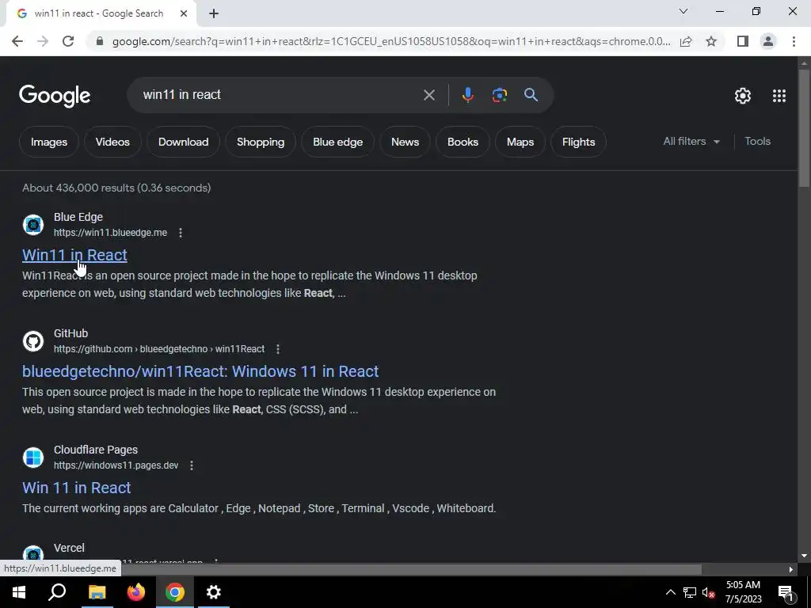Image resolution: width=811 pixels, height=608 pixels.
Task: Open the search Tools options
Action: tap(757, 141)
